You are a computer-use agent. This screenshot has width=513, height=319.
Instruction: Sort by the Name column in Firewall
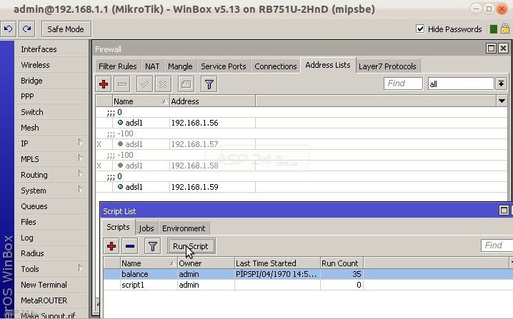tap(141, 101)
